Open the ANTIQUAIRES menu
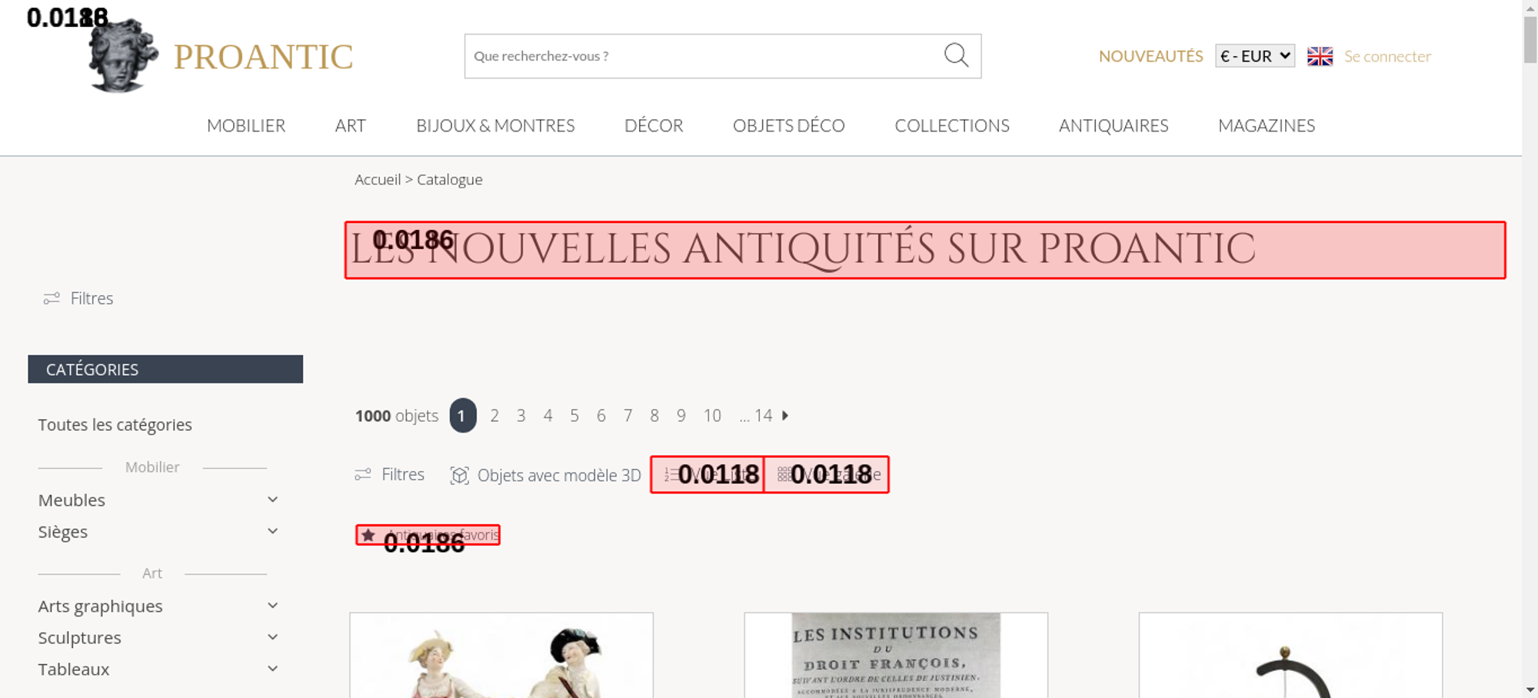Screen dimensions: 1538x698 (1114, 125)
